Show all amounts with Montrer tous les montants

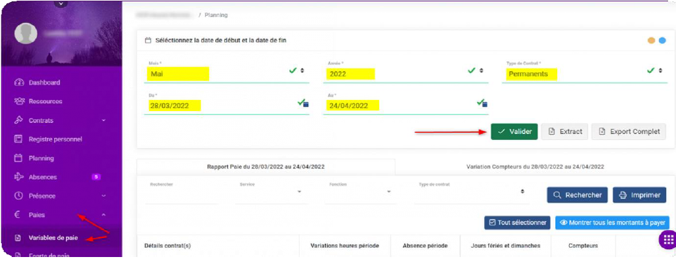[x=612, y=223]
